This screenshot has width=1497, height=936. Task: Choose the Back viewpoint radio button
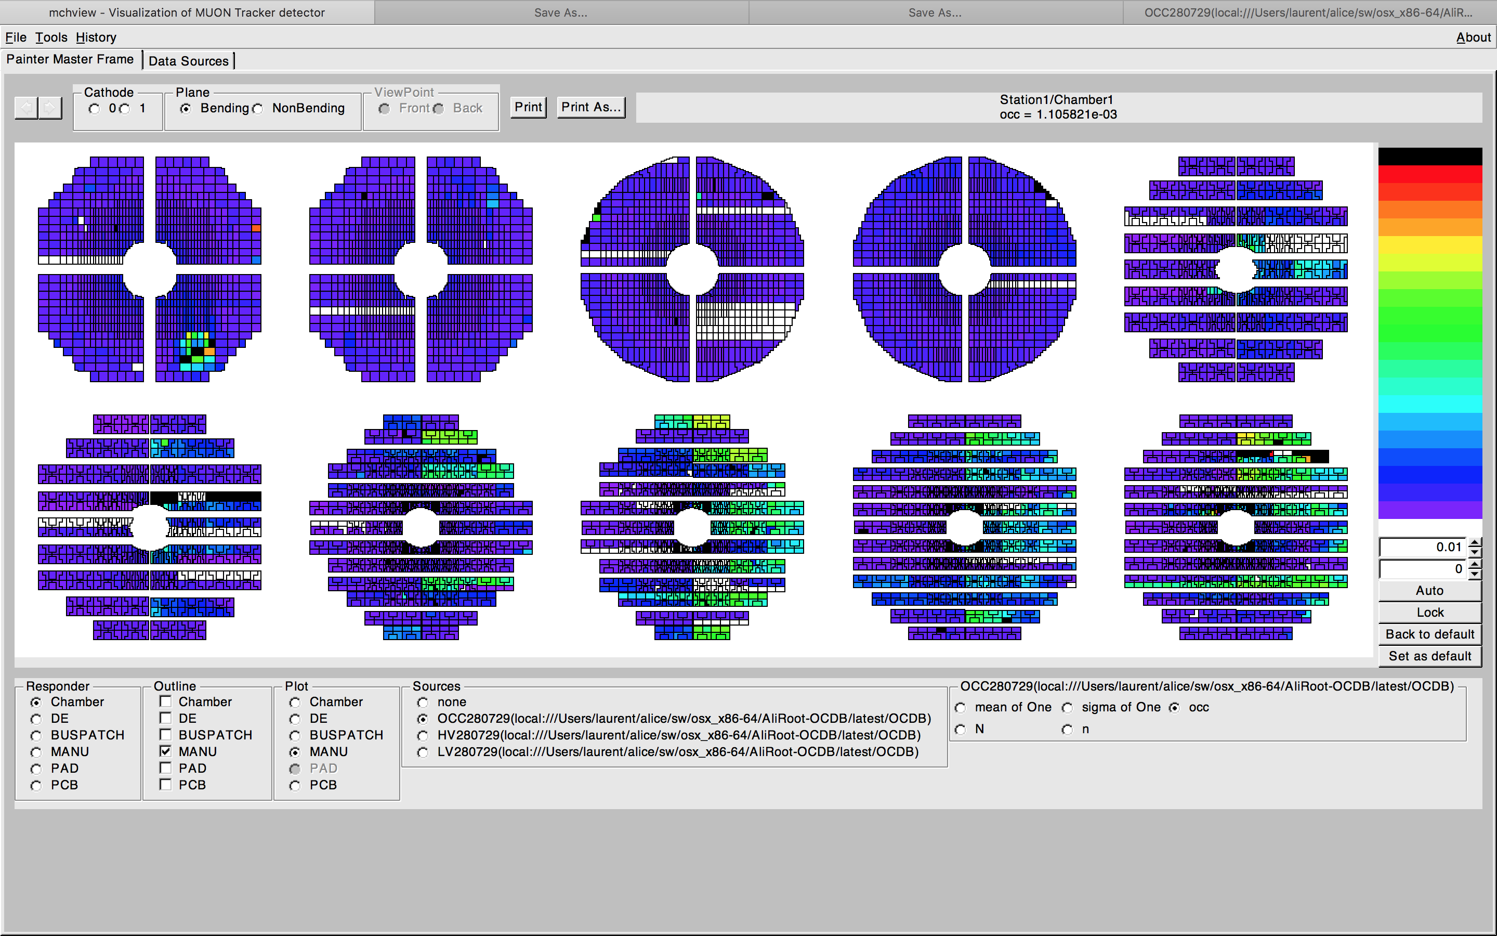pos(439,109)
